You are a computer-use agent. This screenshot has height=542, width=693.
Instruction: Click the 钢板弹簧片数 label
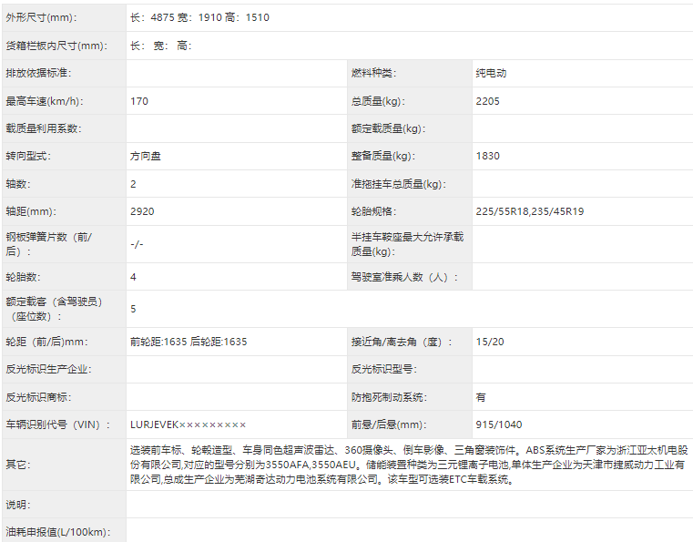[x=48, y=244]
